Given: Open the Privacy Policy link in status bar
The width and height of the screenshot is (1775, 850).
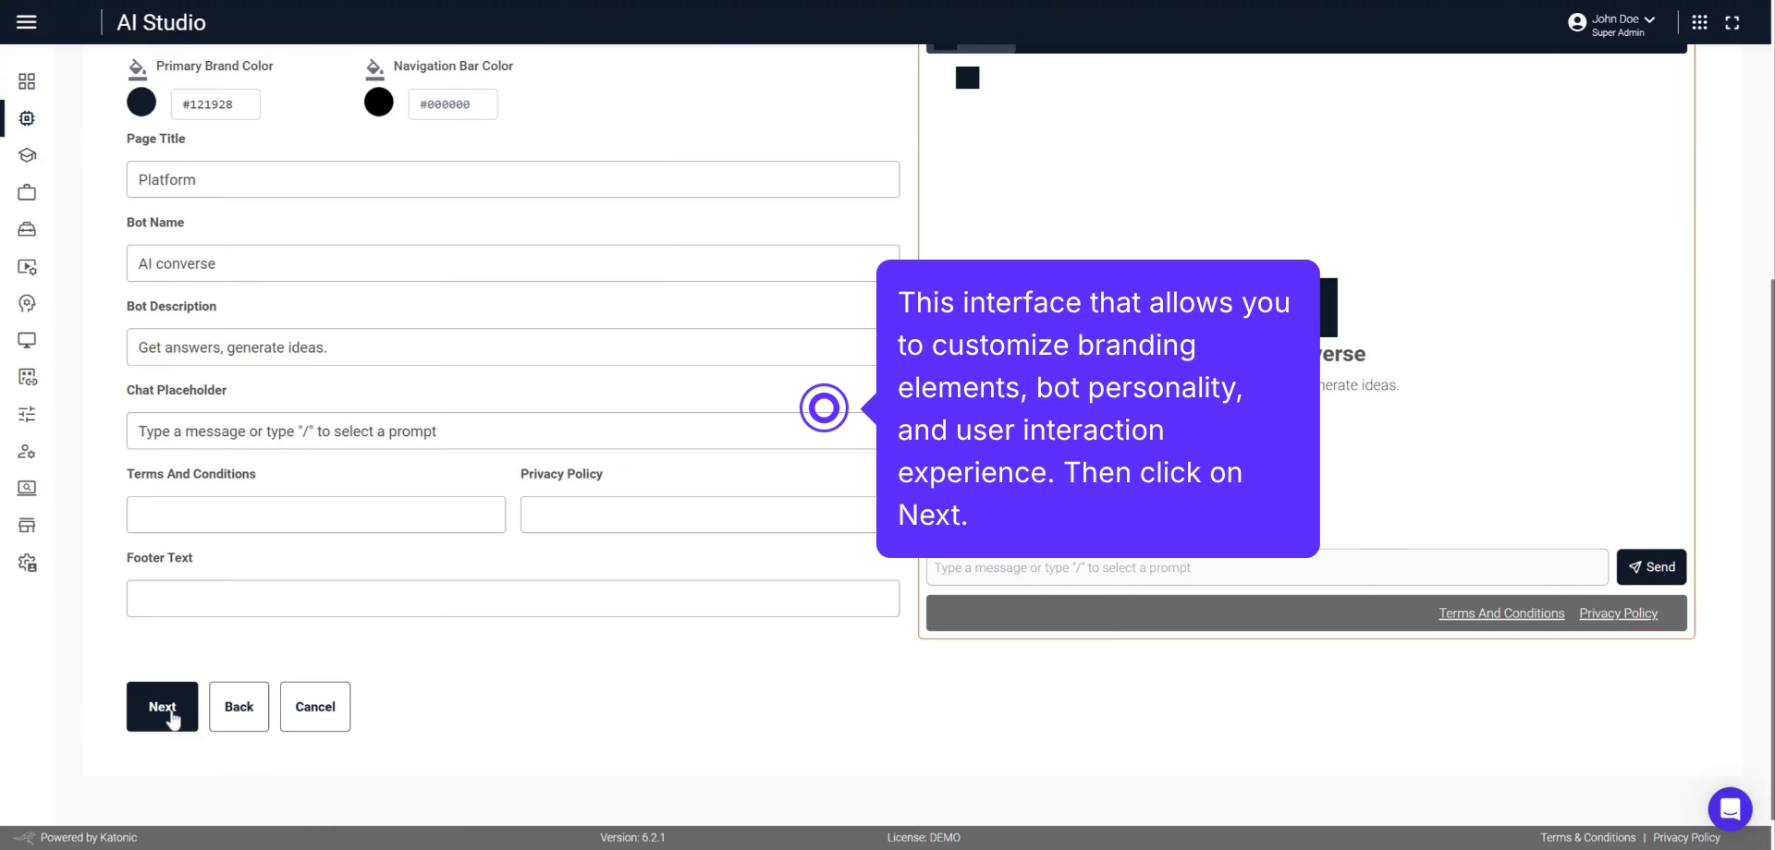Looking at the screenshot, I should point(1686,837).
